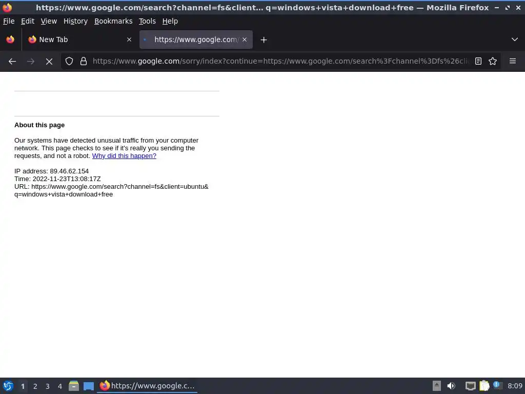Close the New Tab tab
525x394 pixels.
click(129, 40)
